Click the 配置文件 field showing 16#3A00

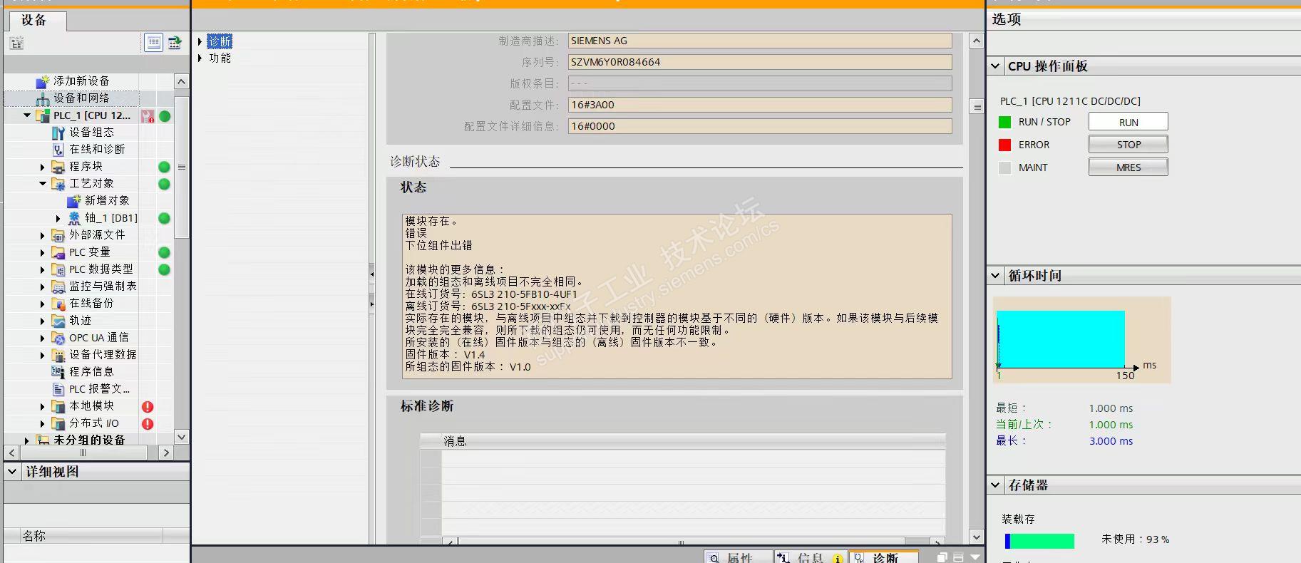tap(760, 105)
